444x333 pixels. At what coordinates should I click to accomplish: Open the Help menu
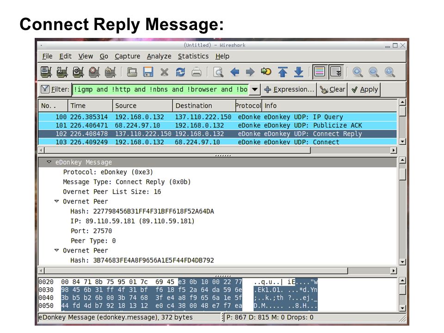click(222, 56)
